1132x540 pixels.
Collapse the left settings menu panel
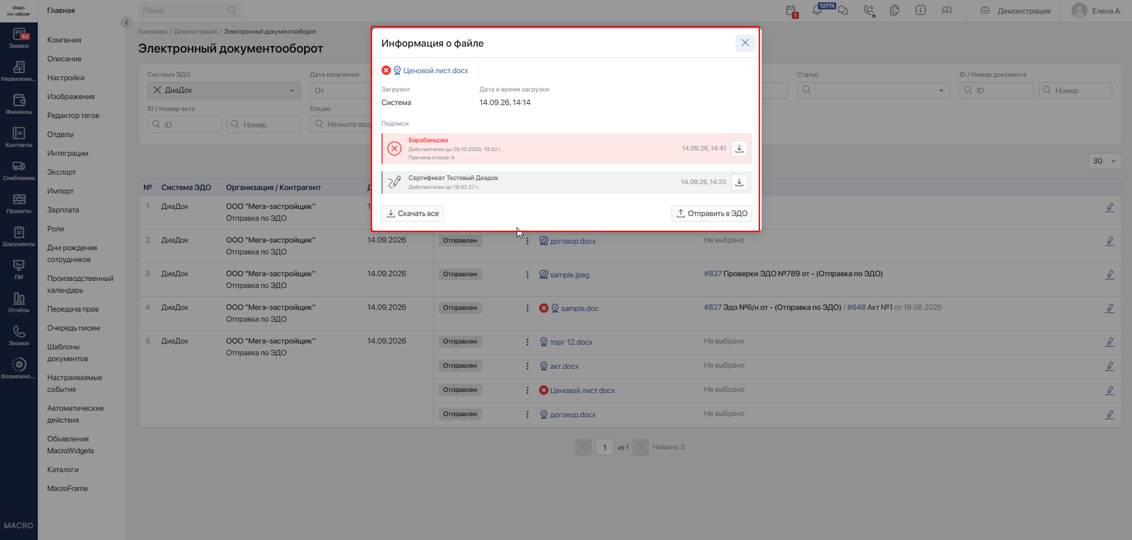126,22
